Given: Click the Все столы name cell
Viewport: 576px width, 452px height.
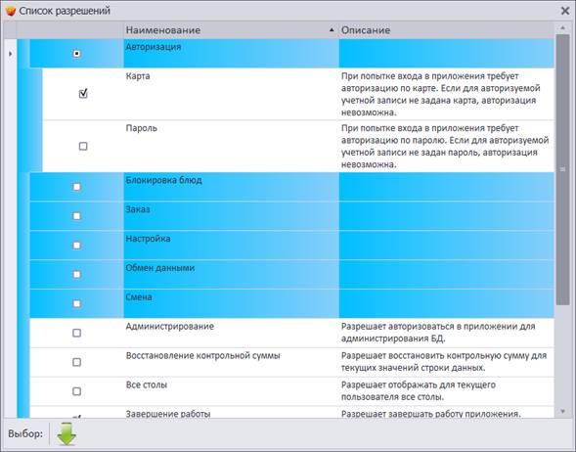Looking at the screenshot, I should [231, 391].
